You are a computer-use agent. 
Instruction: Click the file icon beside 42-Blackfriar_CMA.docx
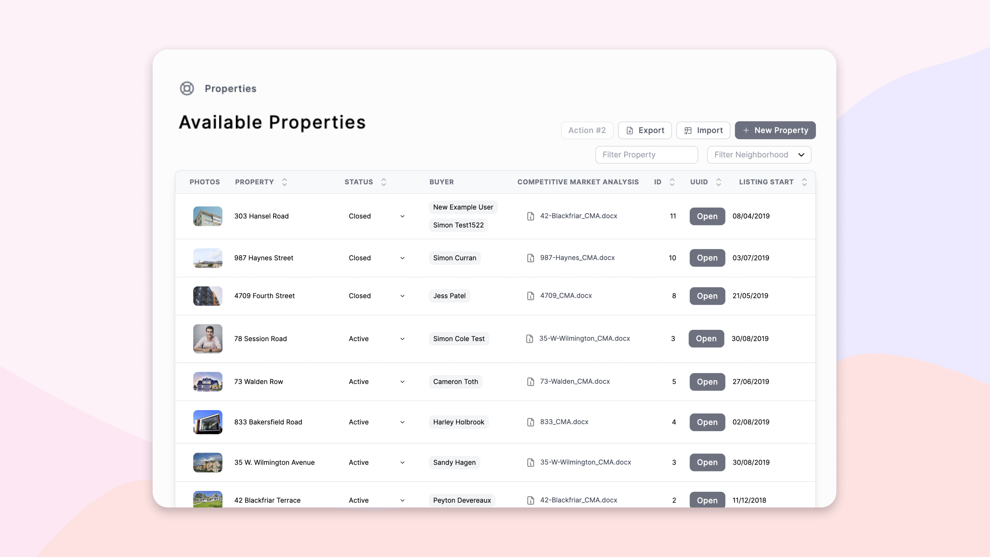click(x=530, y=216)
